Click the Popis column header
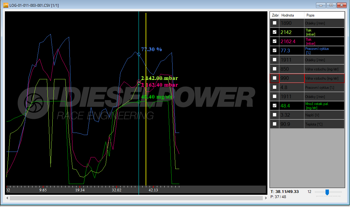 click(x=324, y=15)
